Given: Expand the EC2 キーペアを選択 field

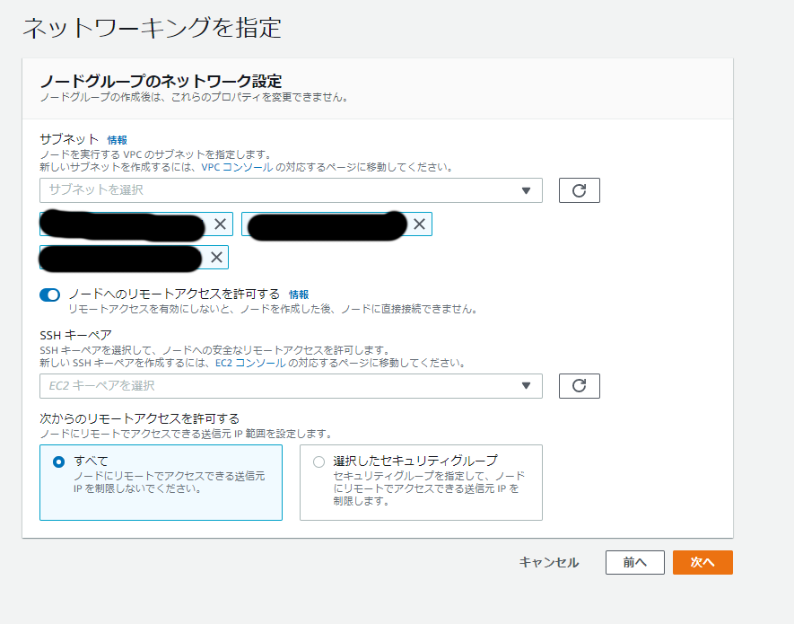Looking at the screenshot, I should pos(278,386).
